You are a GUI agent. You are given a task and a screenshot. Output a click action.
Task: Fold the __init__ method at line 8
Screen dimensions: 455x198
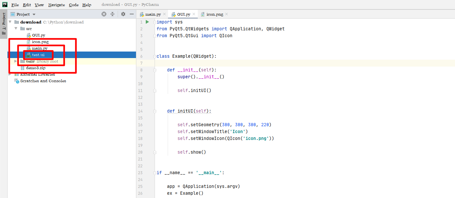point(155,70)
